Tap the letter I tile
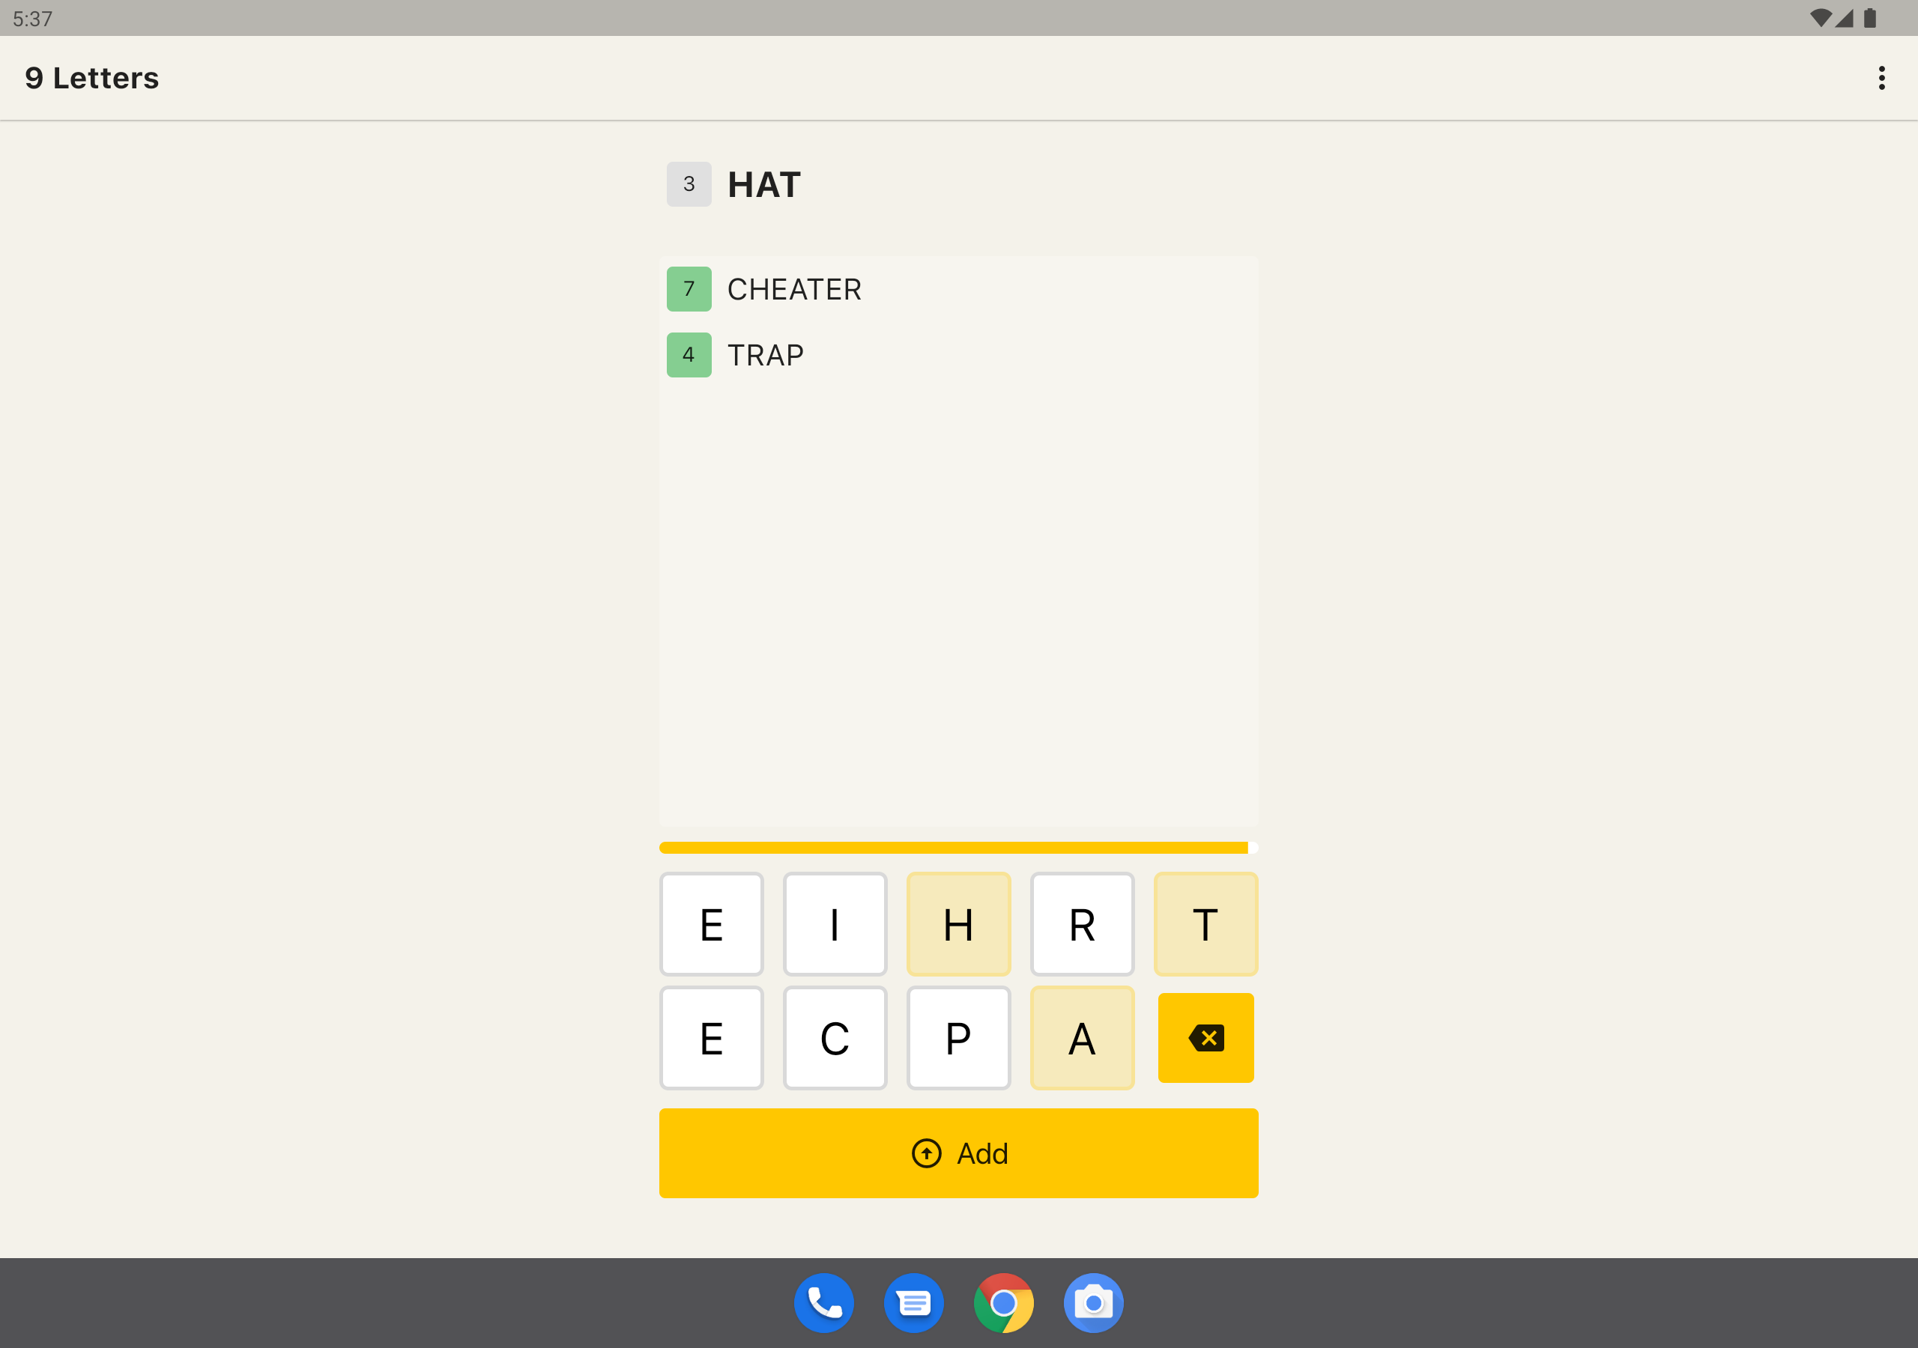The image size is (1918, 1348). [x=835, y=923]
